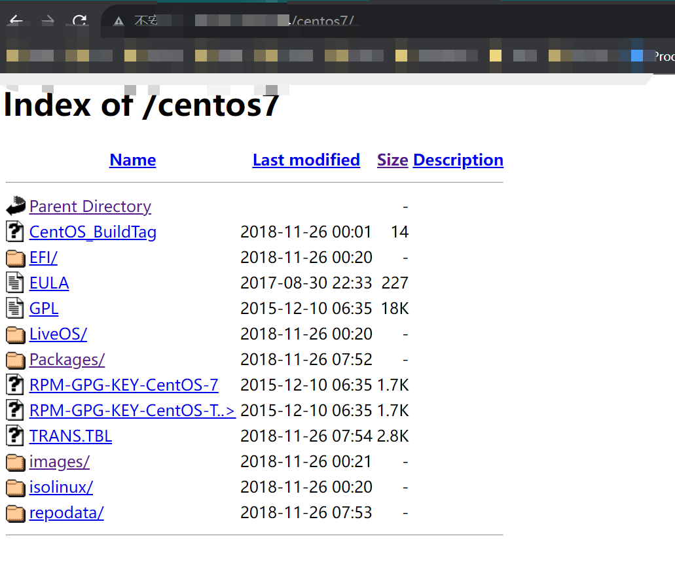
Task: Open the truncated RPM-GPG-KEY-CentOS-T..> file
Action: tap(132, 410)
